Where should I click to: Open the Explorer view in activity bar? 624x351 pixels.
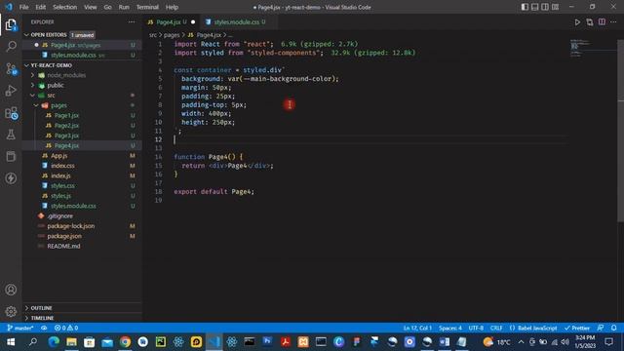tap(11, 25)
